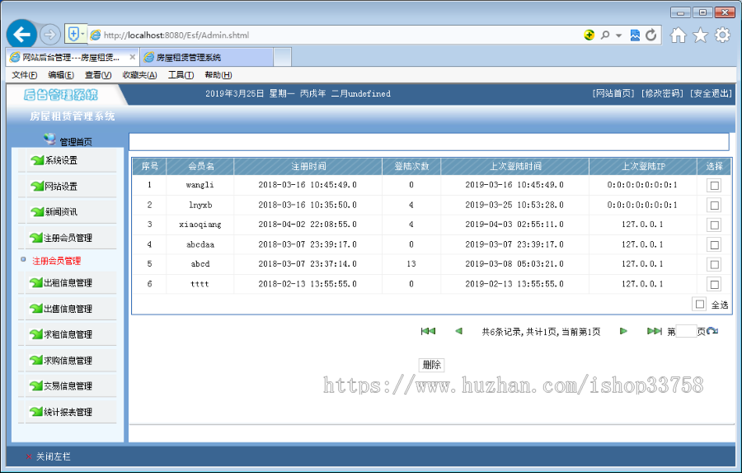This screenshot has height=473, width=742.
Task: Open the 帮助(H) menu
Action: [x=218, y=75]
